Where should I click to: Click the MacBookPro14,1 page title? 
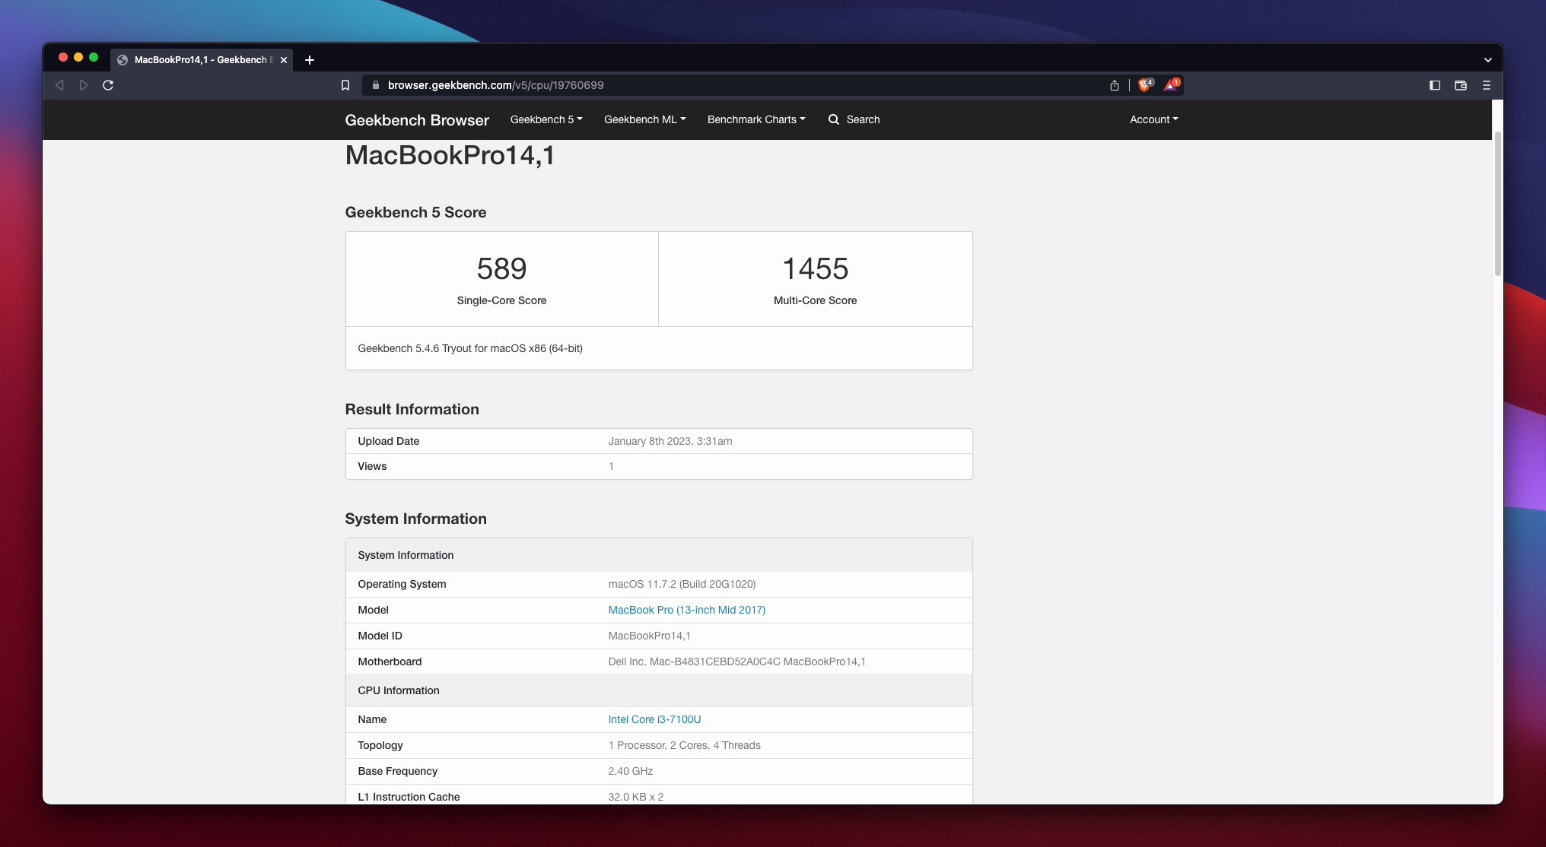tap(450, 155)
